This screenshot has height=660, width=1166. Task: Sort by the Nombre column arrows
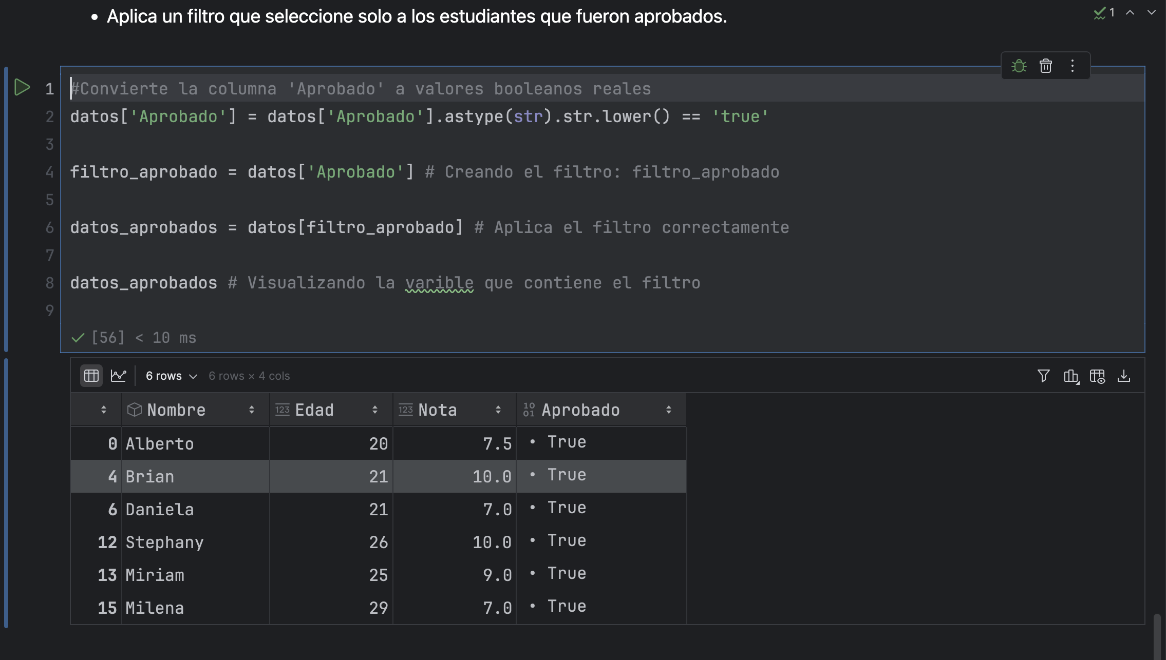(x=252, y=410)
